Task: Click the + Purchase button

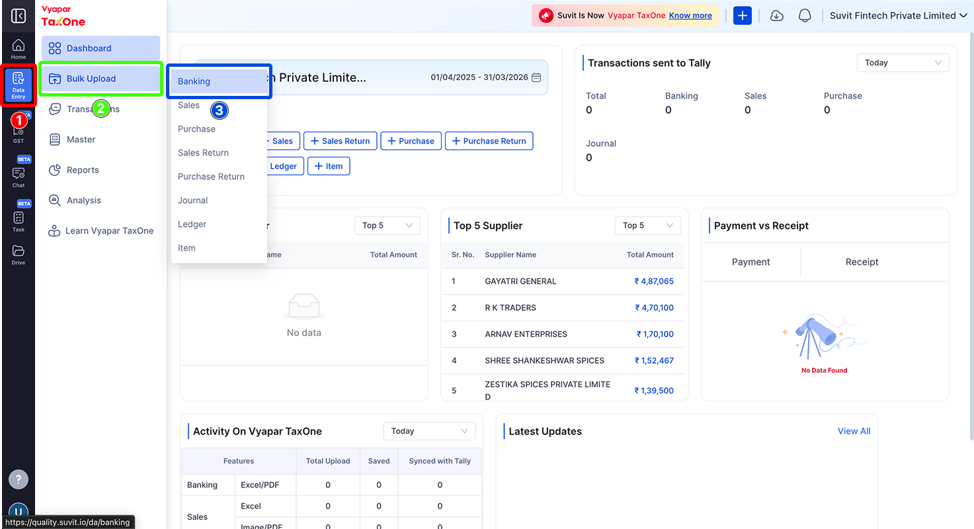Action: click(x=411, y=141)
